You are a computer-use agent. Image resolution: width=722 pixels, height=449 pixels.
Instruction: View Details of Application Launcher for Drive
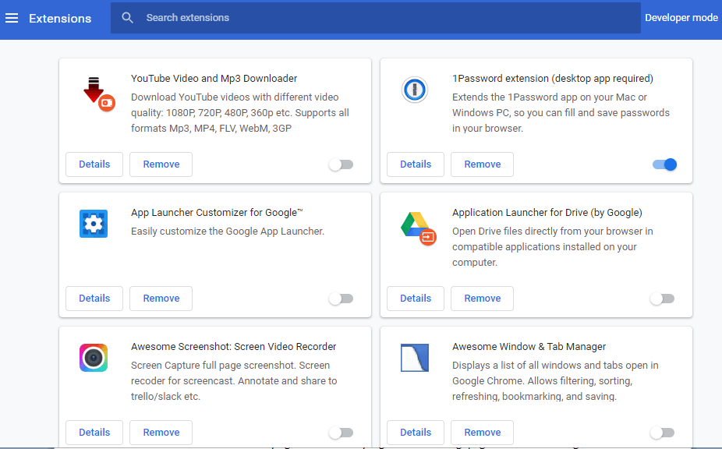(x=416, y=299)
